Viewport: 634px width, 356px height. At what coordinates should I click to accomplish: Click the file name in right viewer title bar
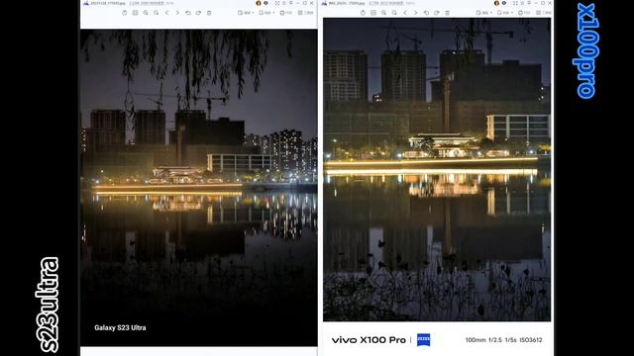tap(347, 3)
